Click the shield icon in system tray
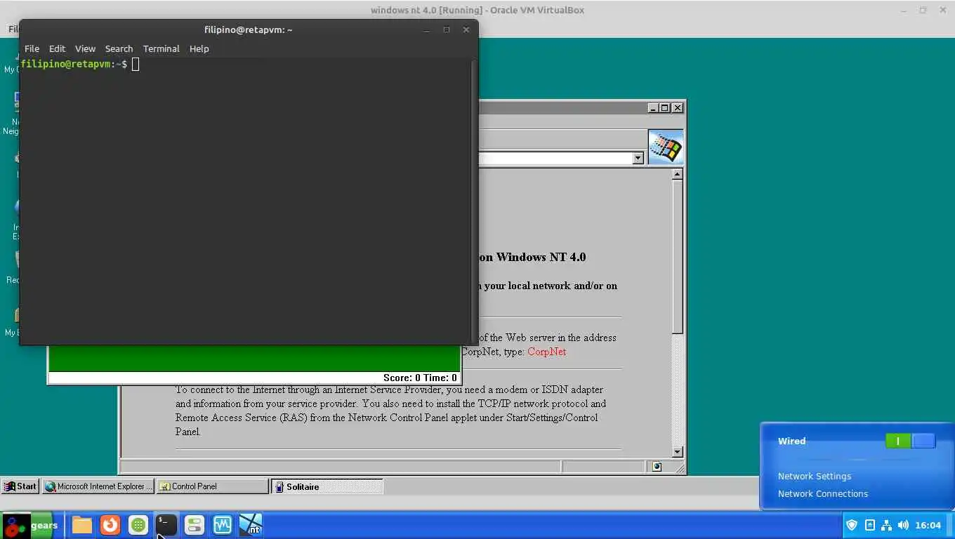The width and height of the screenshot is (955, 539). click(x=852, y=525)
